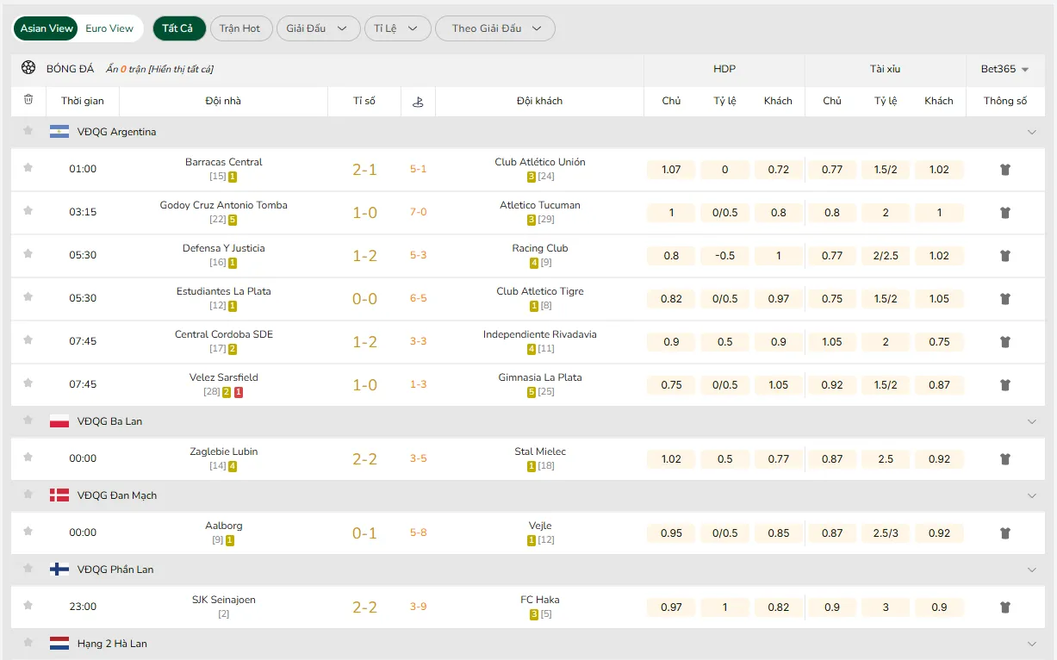Open jersey stats for Godoy Cruz match
Image resolution: width=1057 pixels, height=660 pixels.
pyautogui.click(x=1005, y=213)
